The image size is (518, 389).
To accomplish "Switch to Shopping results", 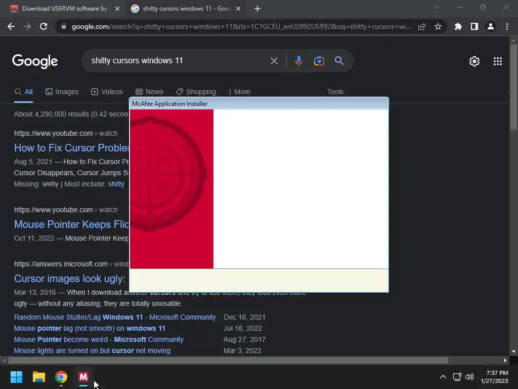I will tap(196, 92).
